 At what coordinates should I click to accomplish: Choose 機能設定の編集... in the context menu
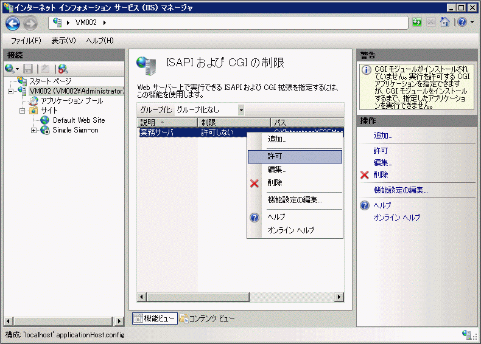(295, 200)
